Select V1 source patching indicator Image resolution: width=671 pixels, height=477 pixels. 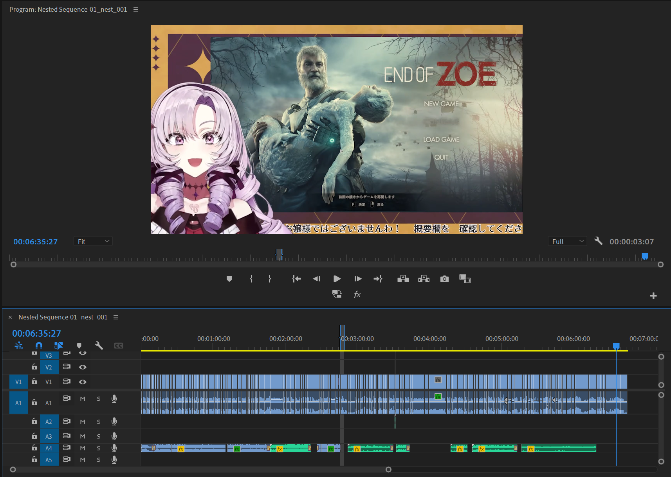[18, 382]
